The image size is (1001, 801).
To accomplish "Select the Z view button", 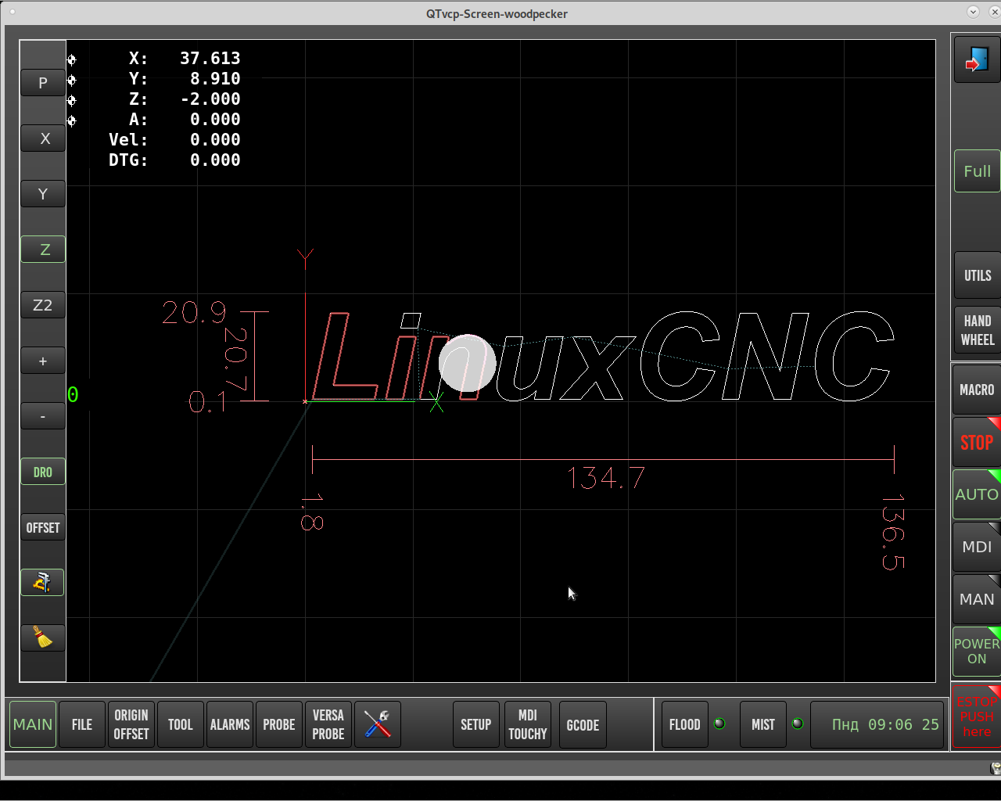I will pos(43,250).
